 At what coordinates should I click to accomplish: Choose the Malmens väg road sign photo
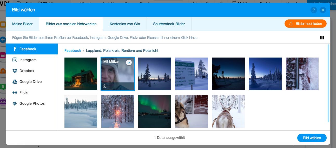192,74
